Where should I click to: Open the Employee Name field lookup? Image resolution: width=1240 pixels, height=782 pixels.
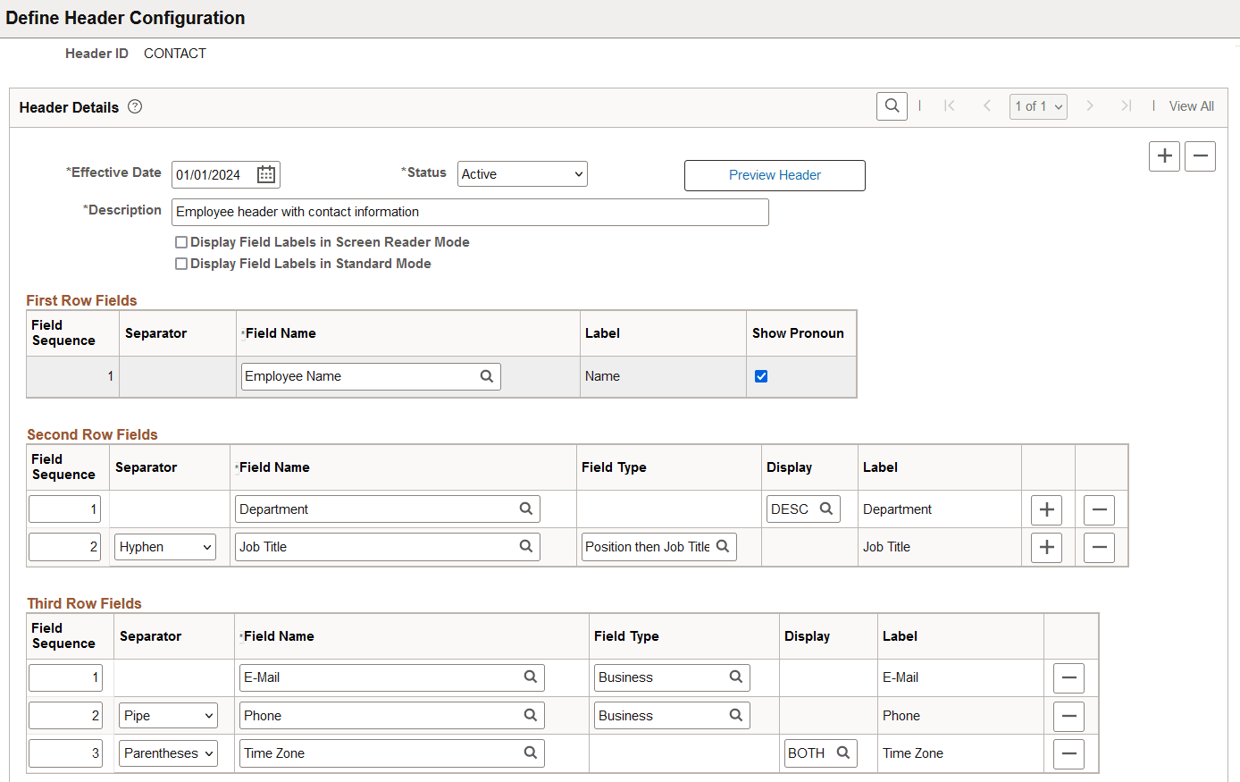tap(487, 376)
